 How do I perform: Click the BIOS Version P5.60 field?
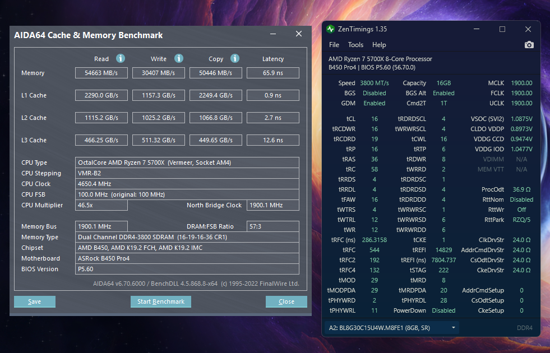pyautogui.click(x=187, y=269)
